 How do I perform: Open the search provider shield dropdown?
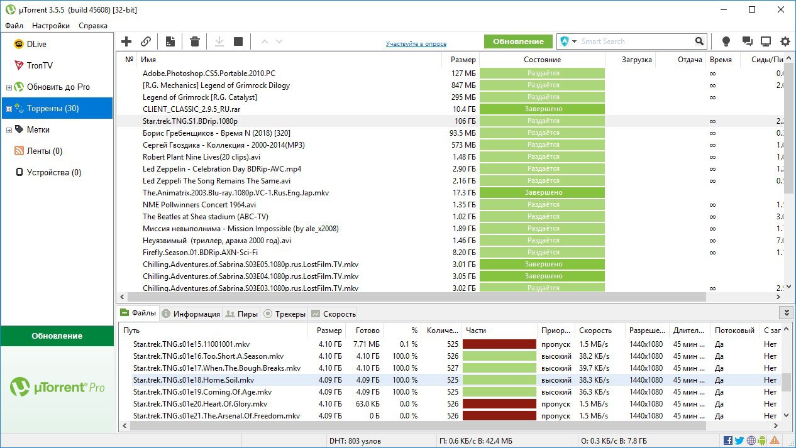tap(567, 41)
